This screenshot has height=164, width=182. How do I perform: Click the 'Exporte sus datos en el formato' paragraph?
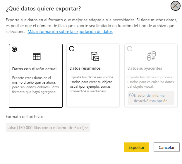92,26
